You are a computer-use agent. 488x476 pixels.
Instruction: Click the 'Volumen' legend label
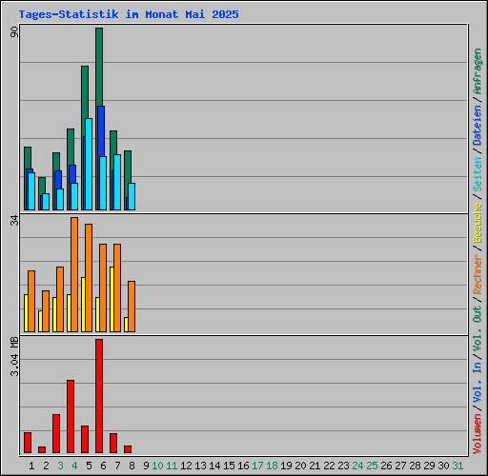coord(478,434)
